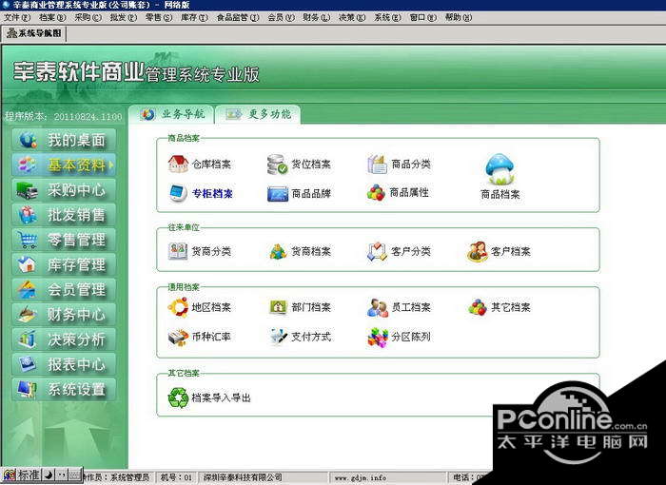Go to 我的桌面 in sidebar

(64, 140)
